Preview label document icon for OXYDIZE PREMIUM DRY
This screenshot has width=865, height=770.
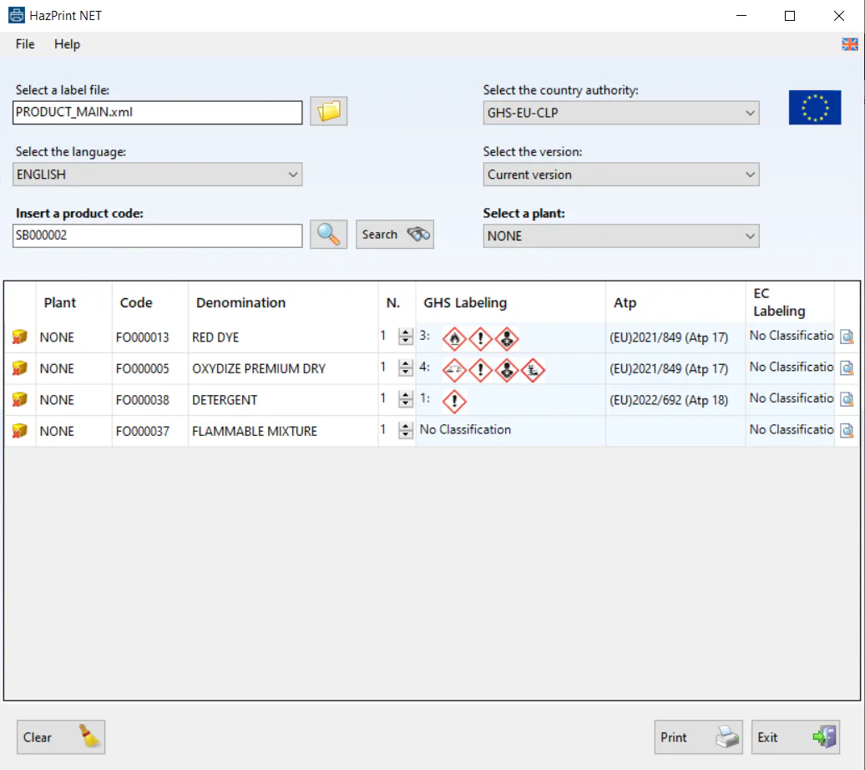coord(847,368)
